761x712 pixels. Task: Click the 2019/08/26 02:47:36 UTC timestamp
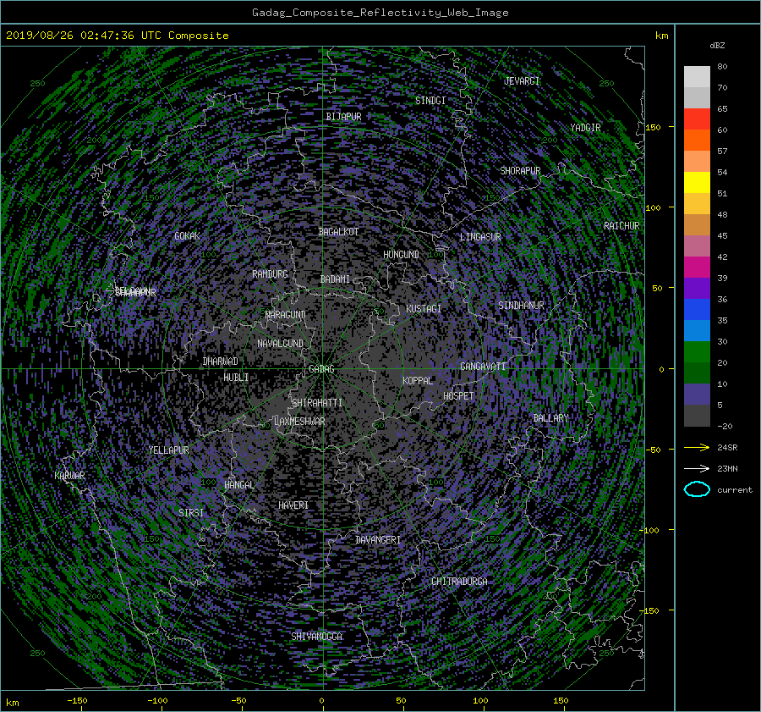84,36
